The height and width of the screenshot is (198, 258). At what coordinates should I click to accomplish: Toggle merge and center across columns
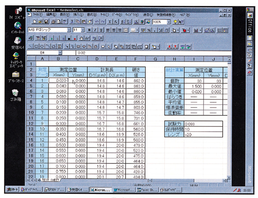[125, 30]
